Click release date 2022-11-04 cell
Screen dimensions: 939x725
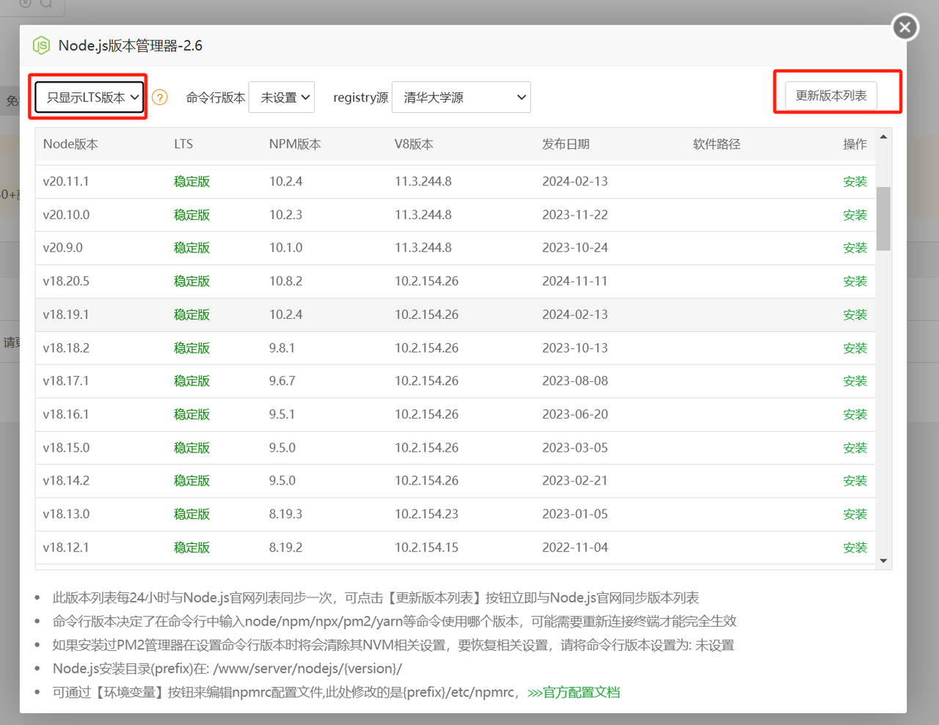coord(575,548)
